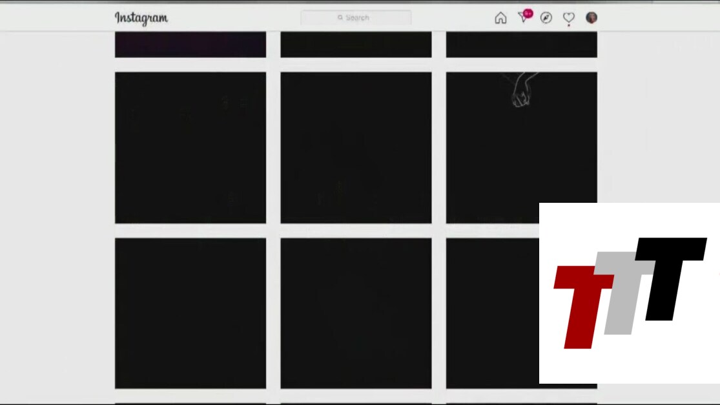Click the TTT logo overlay
This screenshot has height=405, width=720.
click(x=630, y=293)
